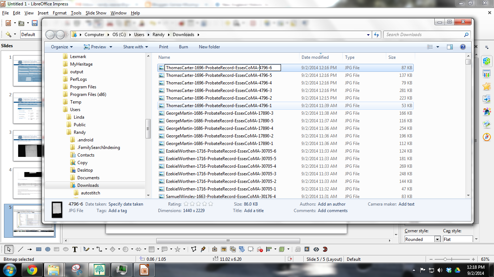Open the Organize dropdown menu
The image size is (494, 277).
(x=62, y=47)
